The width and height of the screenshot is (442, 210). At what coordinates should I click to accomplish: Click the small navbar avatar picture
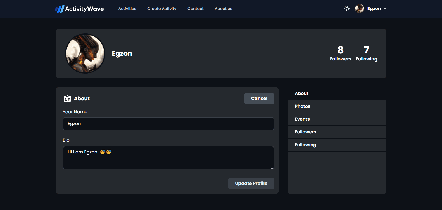pos(360,9)
